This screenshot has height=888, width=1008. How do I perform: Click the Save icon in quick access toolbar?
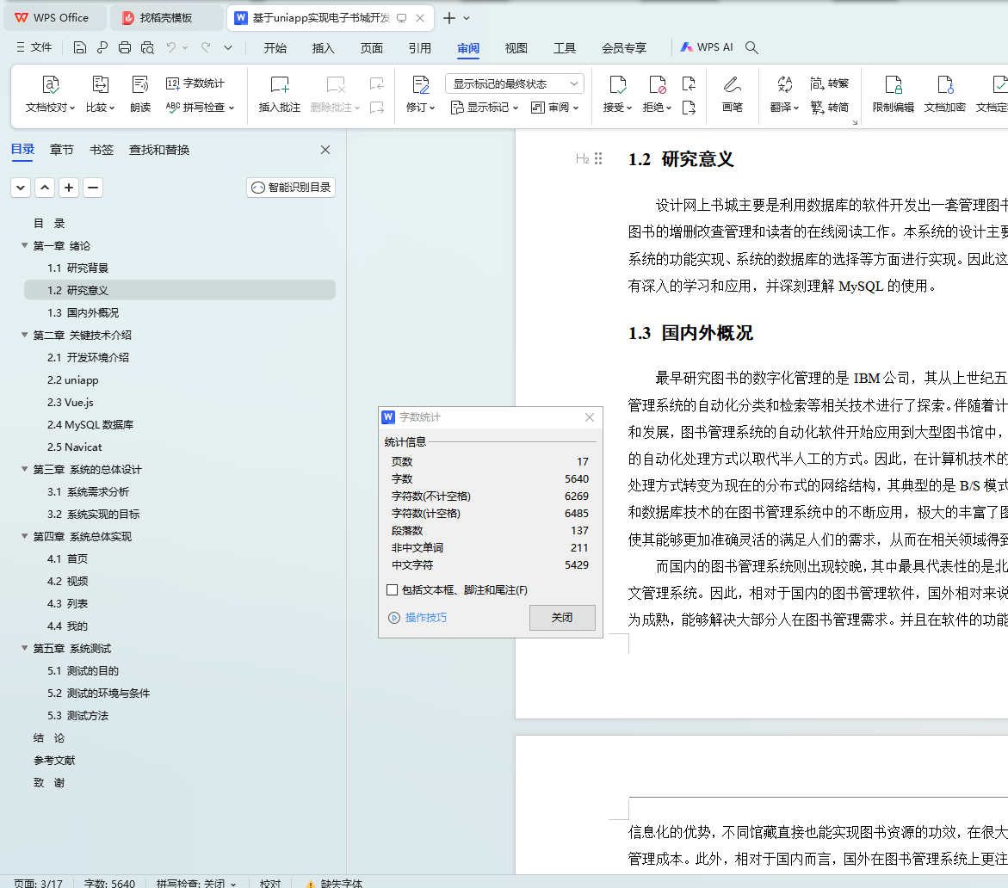(80, 47)
